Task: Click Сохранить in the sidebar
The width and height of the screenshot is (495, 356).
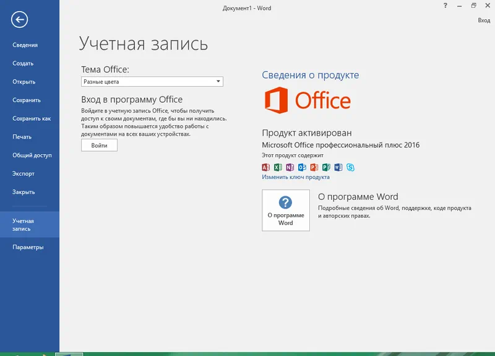Action: [x=27, y=100]
